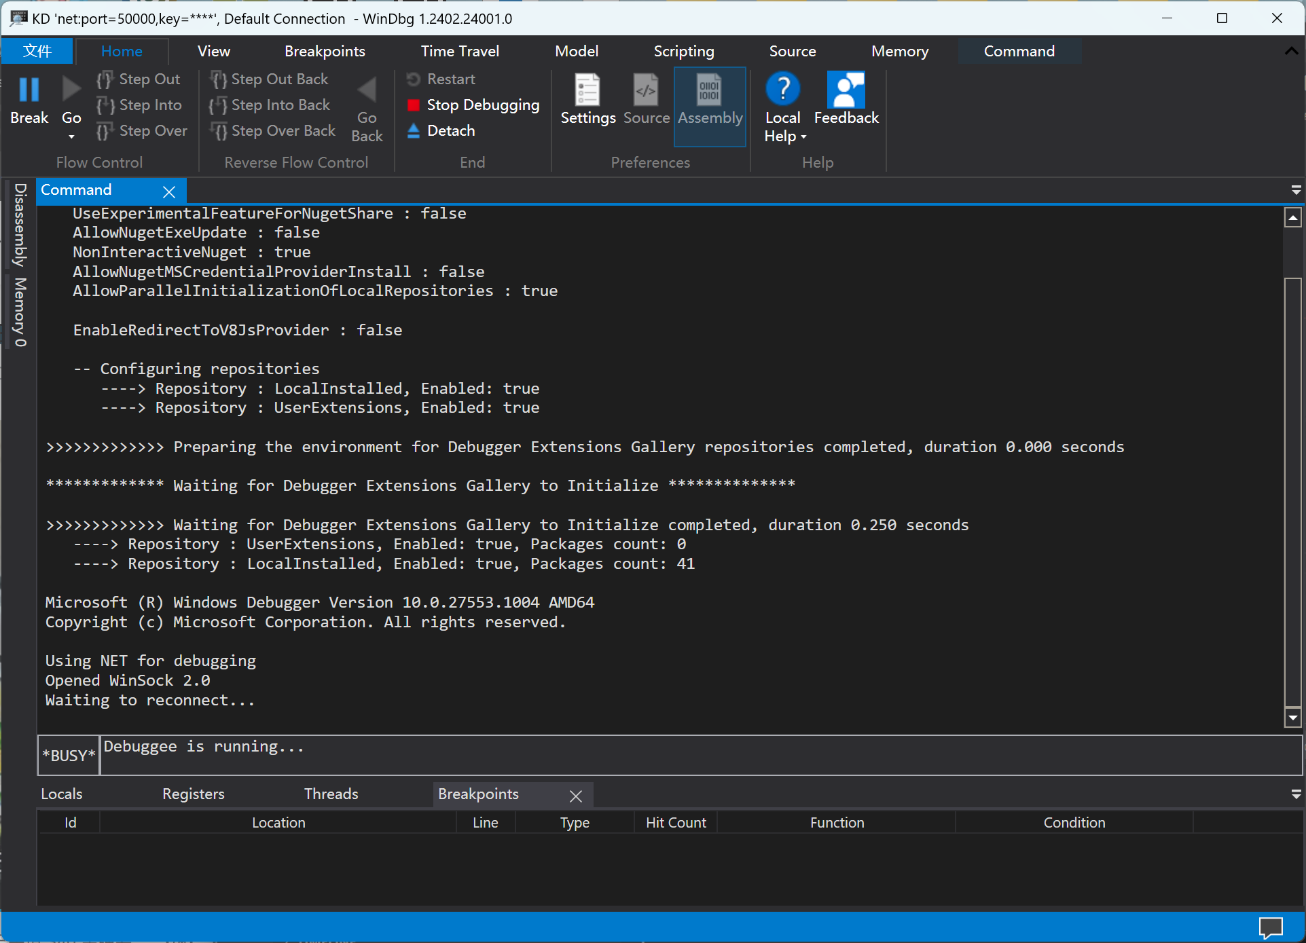Click the scroll down arrow in Command window
This screenshot has width=1306, height=943.
pos(1293,717)
